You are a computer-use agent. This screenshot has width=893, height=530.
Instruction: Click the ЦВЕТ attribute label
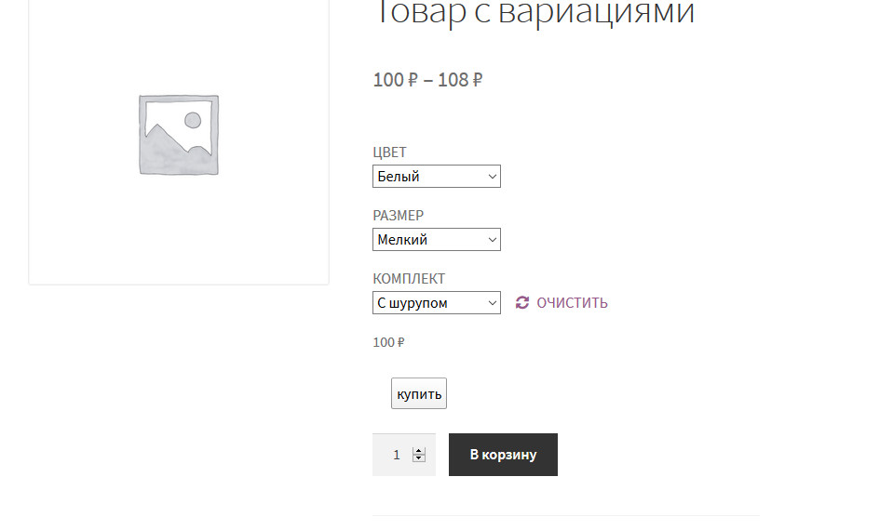coord(389,152)
